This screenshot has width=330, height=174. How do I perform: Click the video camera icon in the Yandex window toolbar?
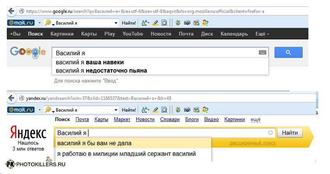(196, 109)
